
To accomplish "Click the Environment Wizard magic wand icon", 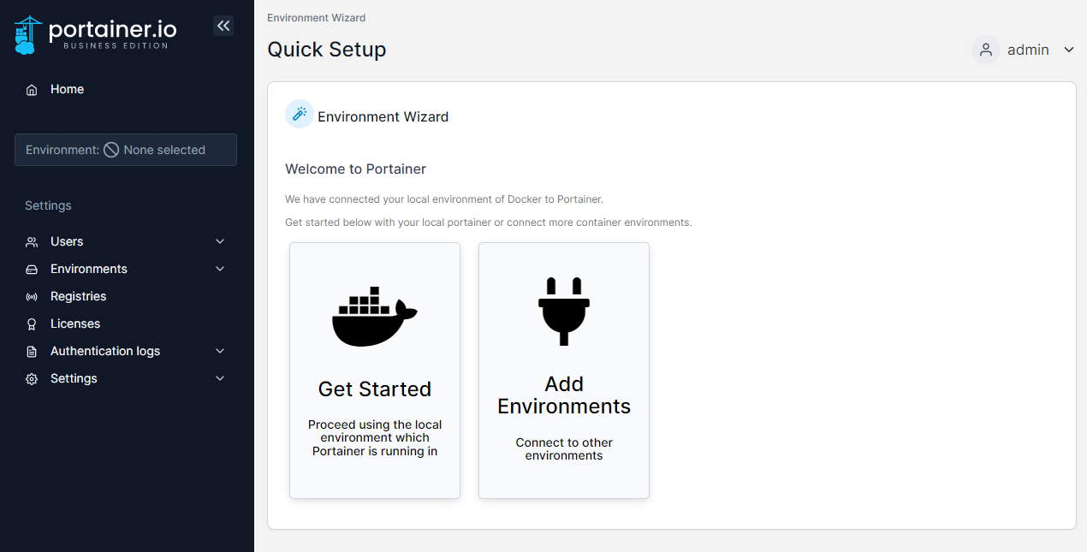I will 299,113.
